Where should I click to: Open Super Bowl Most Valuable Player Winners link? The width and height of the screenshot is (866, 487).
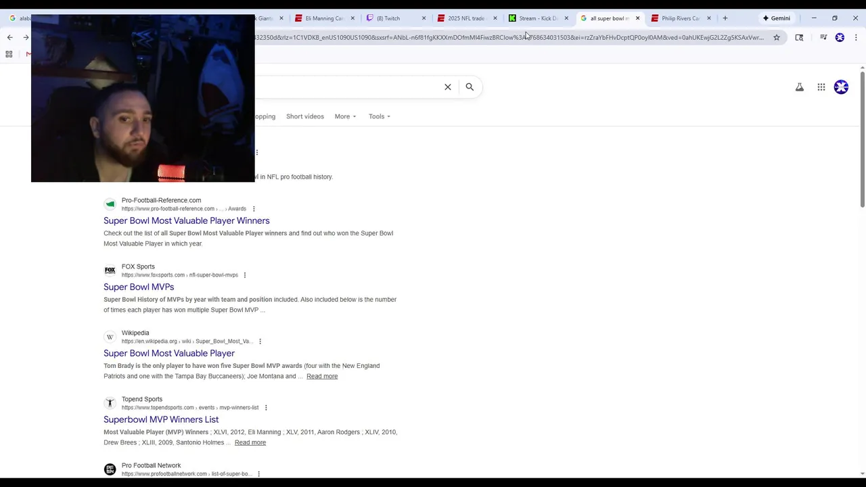[x=187, y=221]
